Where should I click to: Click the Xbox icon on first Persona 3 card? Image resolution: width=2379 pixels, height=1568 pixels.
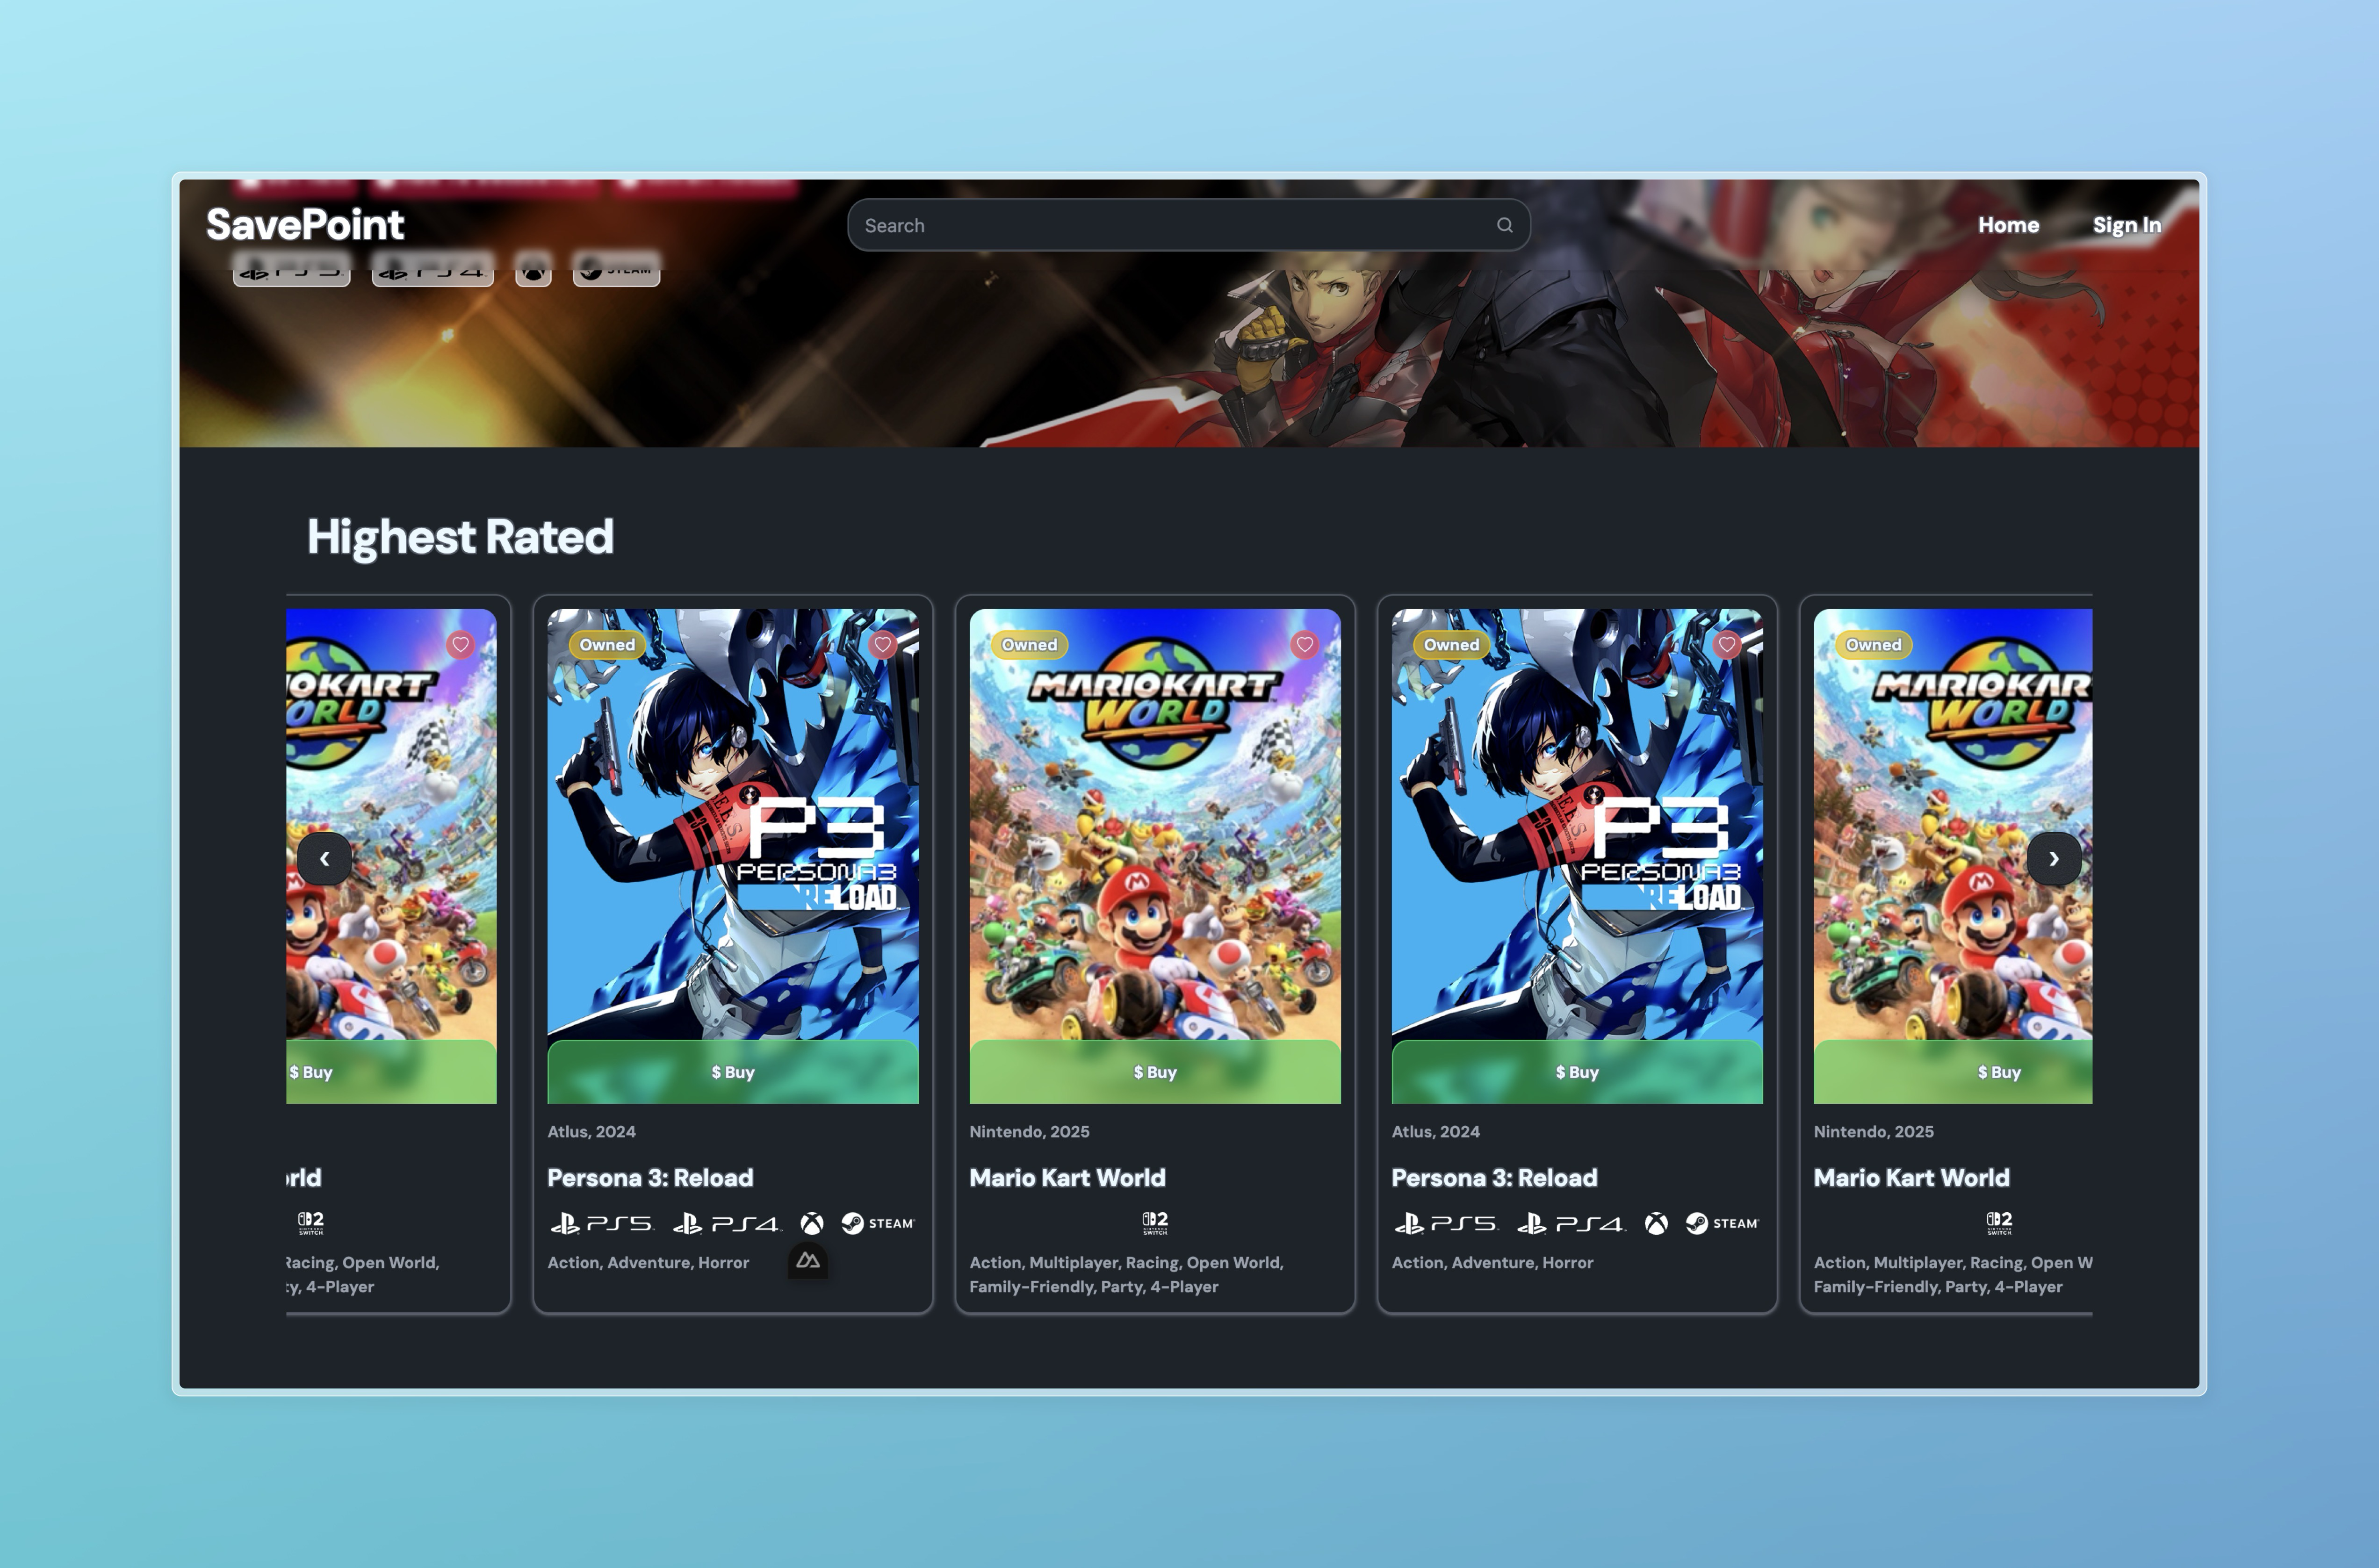[812, 1223]
